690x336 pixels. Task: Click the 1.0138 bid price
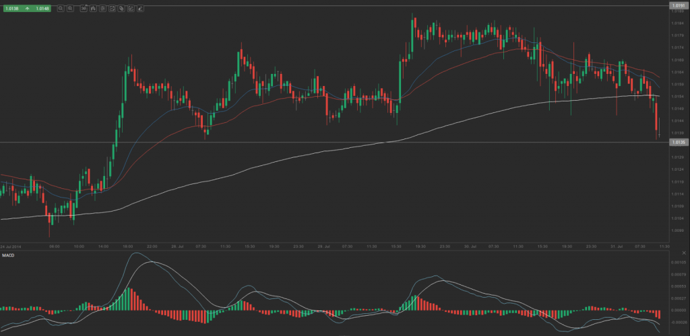click(10, 9)
